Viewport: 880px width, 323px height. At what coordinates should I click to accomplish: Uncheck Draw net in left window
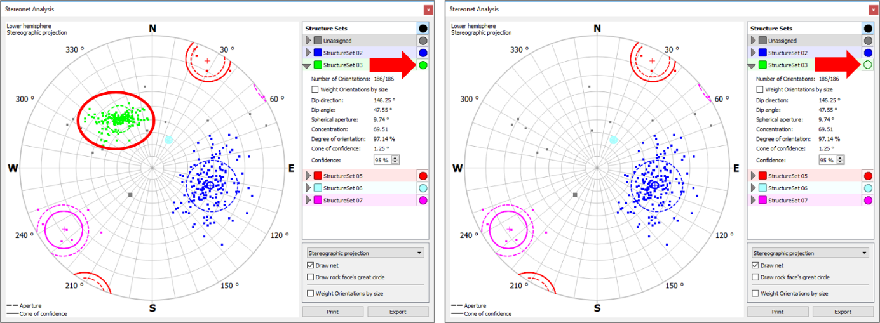pyautogui.click(x=310, y=265)
